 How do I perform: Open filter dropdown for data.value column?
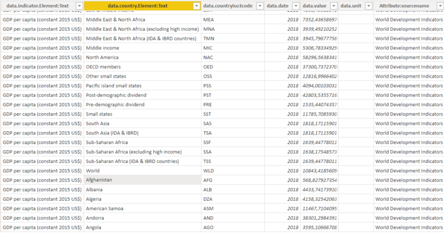point(334,6)
